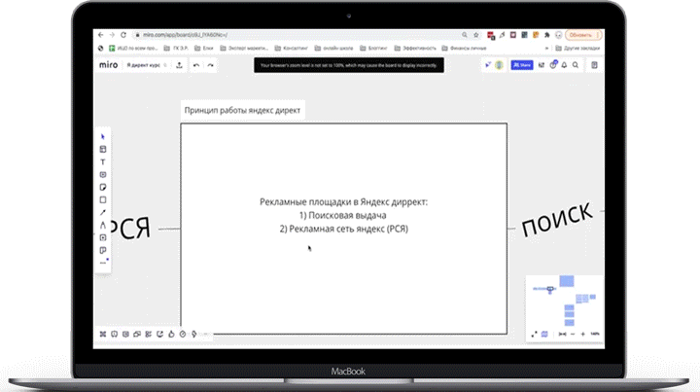Zoom out with minus button
The width and height of the screenshot is (700, 392).
click(573, 334)
